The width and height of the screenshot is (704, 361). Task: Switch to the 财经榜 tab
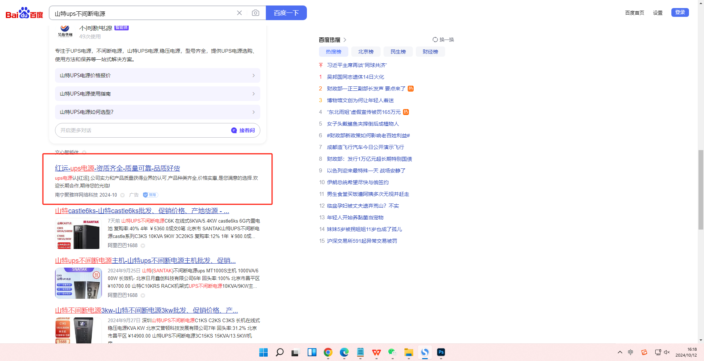point(430,52)
